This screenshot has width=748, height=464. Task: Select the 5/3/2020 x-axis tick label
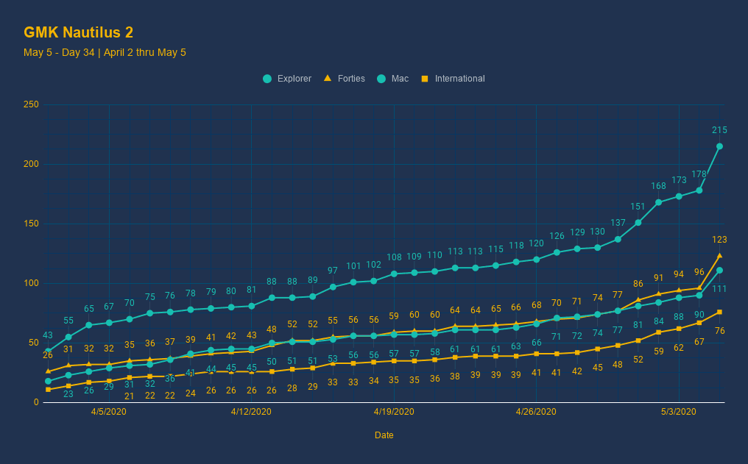coord(679,412)
